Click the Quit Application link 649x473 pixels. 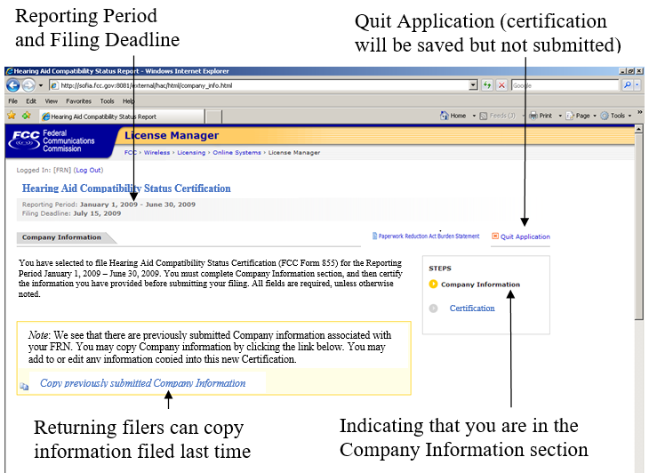point(525,236)
